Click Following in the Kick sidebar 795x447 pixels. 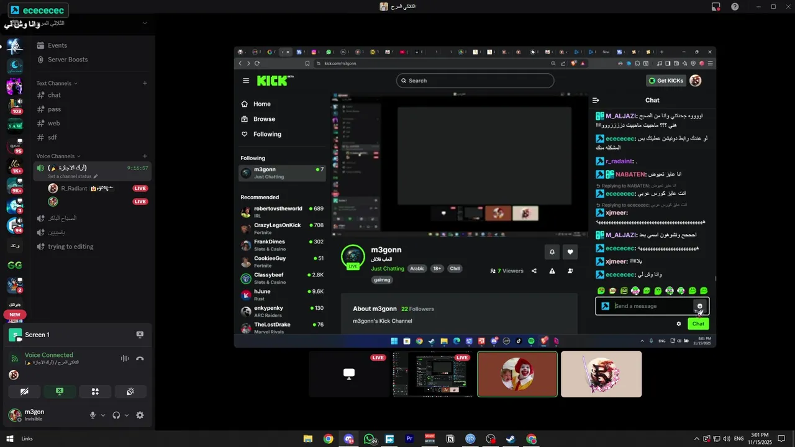click(x=261, y=134)
